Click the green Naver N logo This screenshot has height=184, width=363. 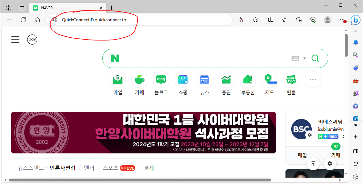coord(115,58)
